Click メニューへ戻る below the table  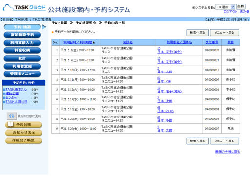pos(225,141)
